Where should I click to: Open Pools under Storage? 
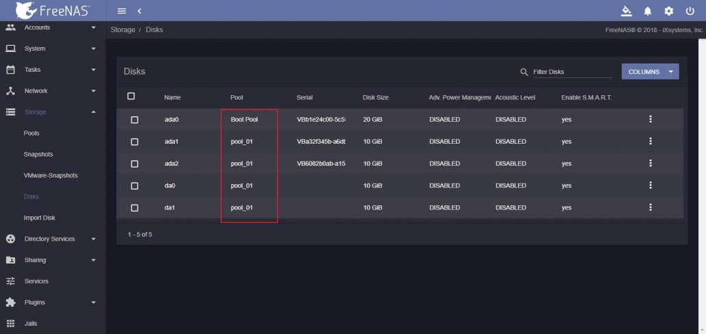[32, 133]
